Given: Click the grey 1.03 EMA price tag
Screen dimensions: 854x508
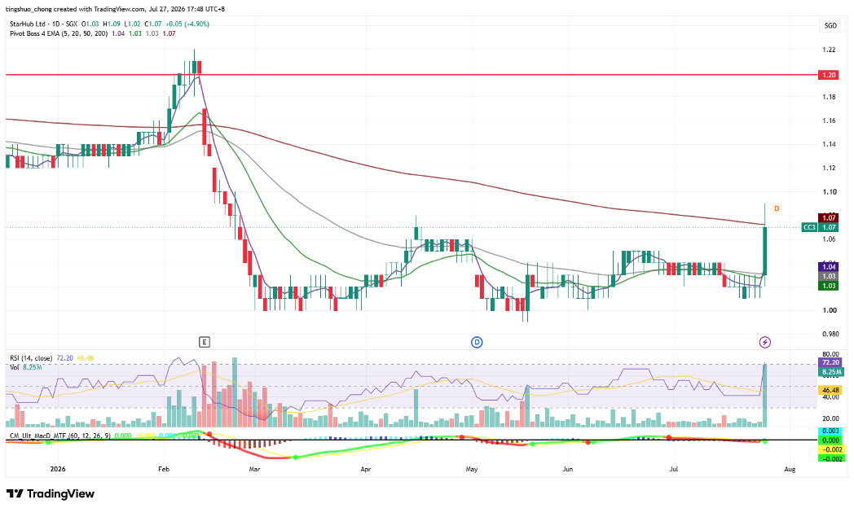Looking at the screenshot, I should coord(829,276).
